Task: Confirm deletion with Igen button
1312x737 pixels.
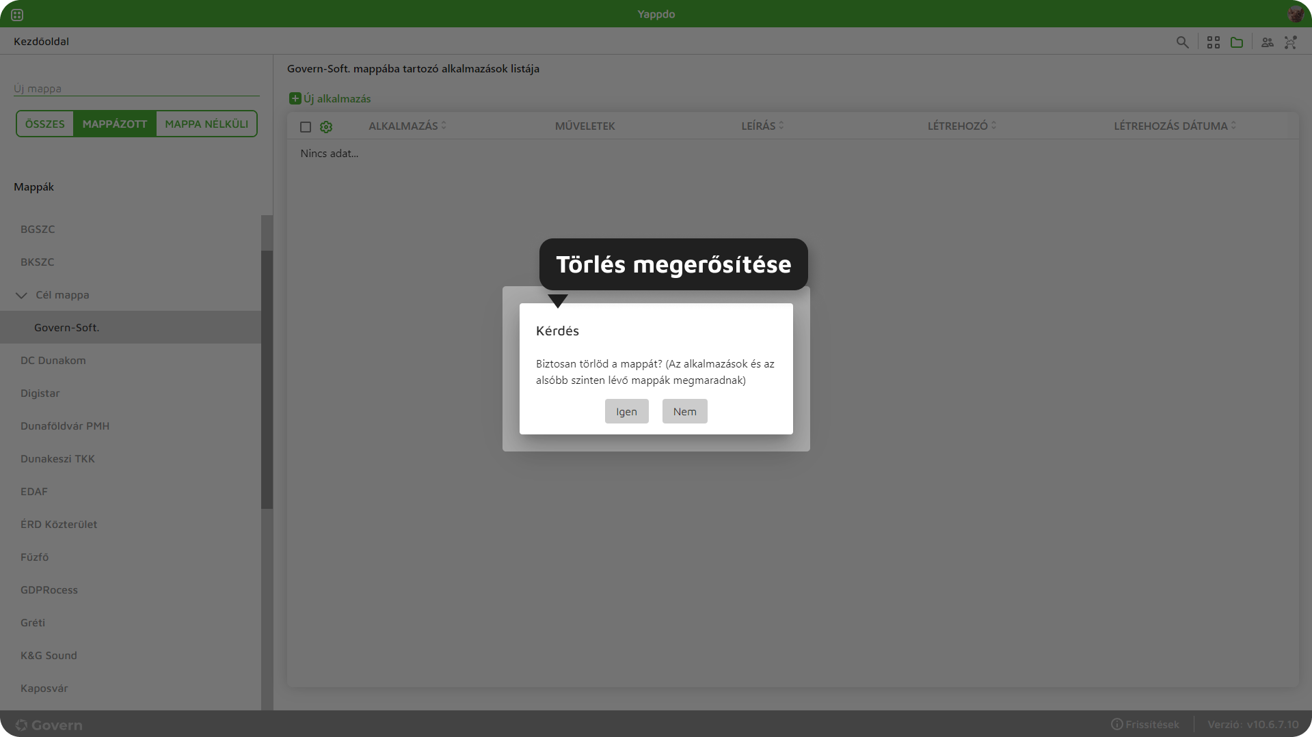Action: tap(626, 411)
